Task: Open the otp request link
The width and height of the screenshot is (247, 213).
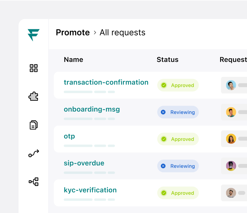Action: pyautogui.click(x=69, y=136)
